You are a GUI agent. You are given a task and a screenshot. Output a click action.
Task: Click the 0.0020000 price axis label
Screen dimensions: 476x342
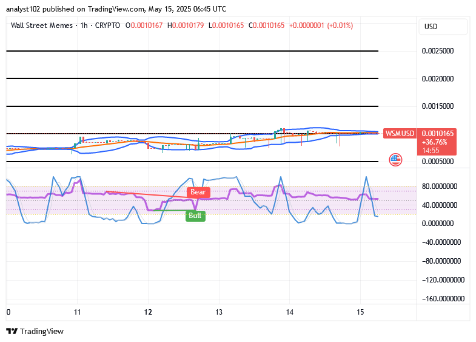point(437,79)
